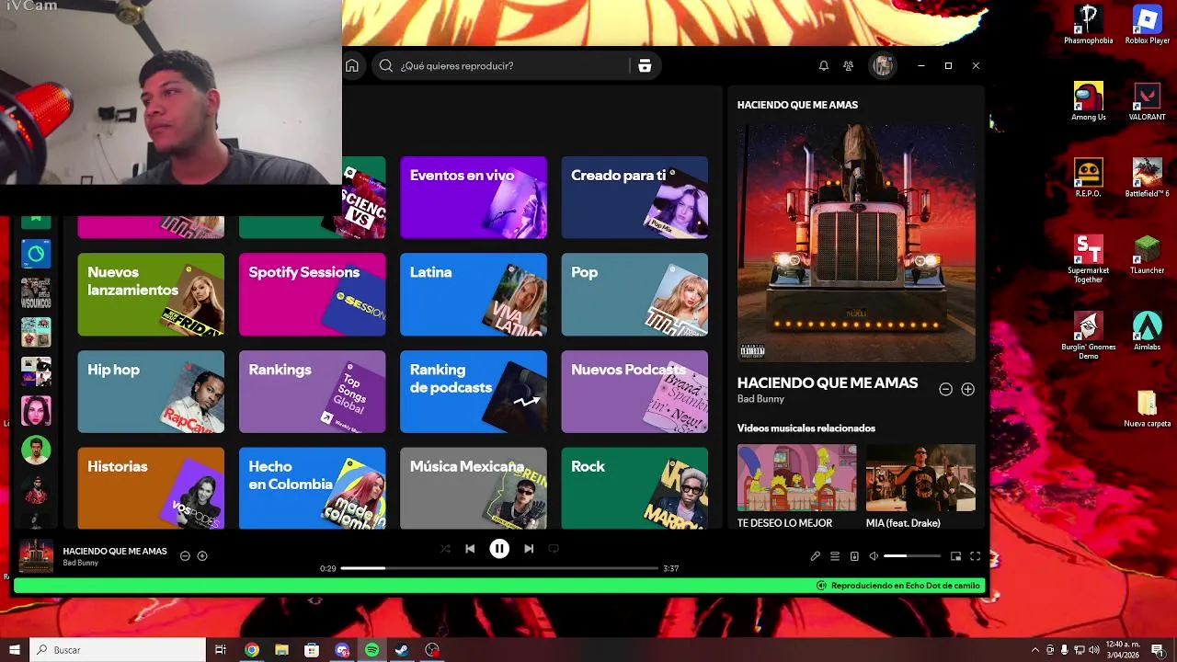Open 'Spotify Sessions' category card
This screenshot has height=662, width=1177.
tap(313, 294)
